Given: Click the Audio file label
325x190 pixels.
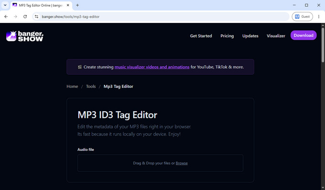Looking at the screenshot, I should 86,149.
